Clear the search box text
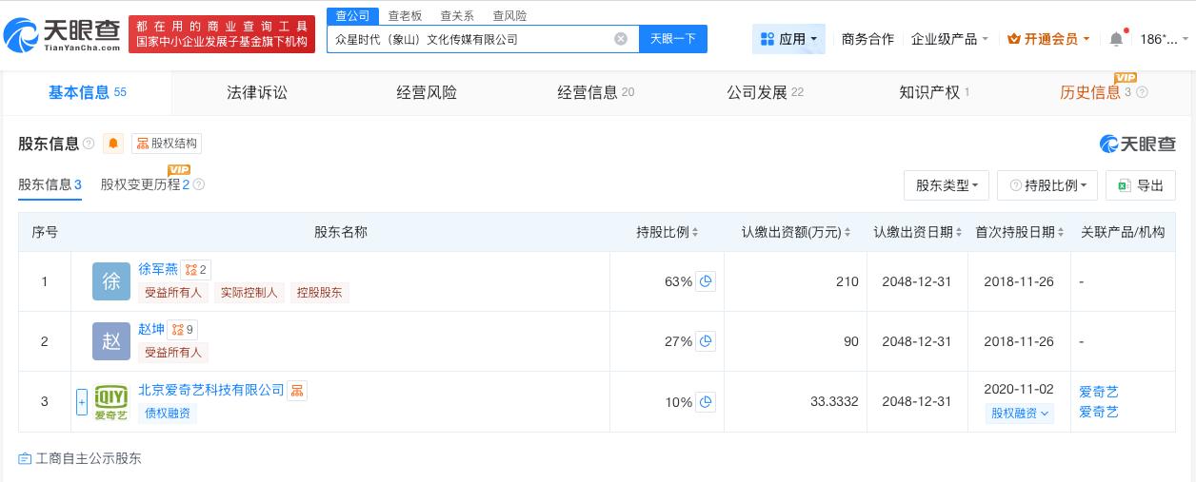 click(x=621, y=39)
